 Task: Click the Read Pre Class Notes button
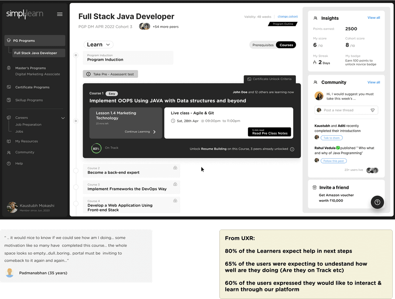pyautogui.click(x=270, y=132)
